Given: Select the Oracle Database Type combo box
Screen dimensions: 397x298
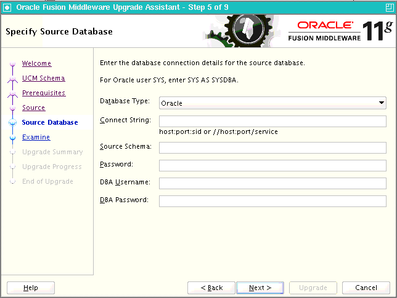Looking at the screenshot, I should 272,103.
